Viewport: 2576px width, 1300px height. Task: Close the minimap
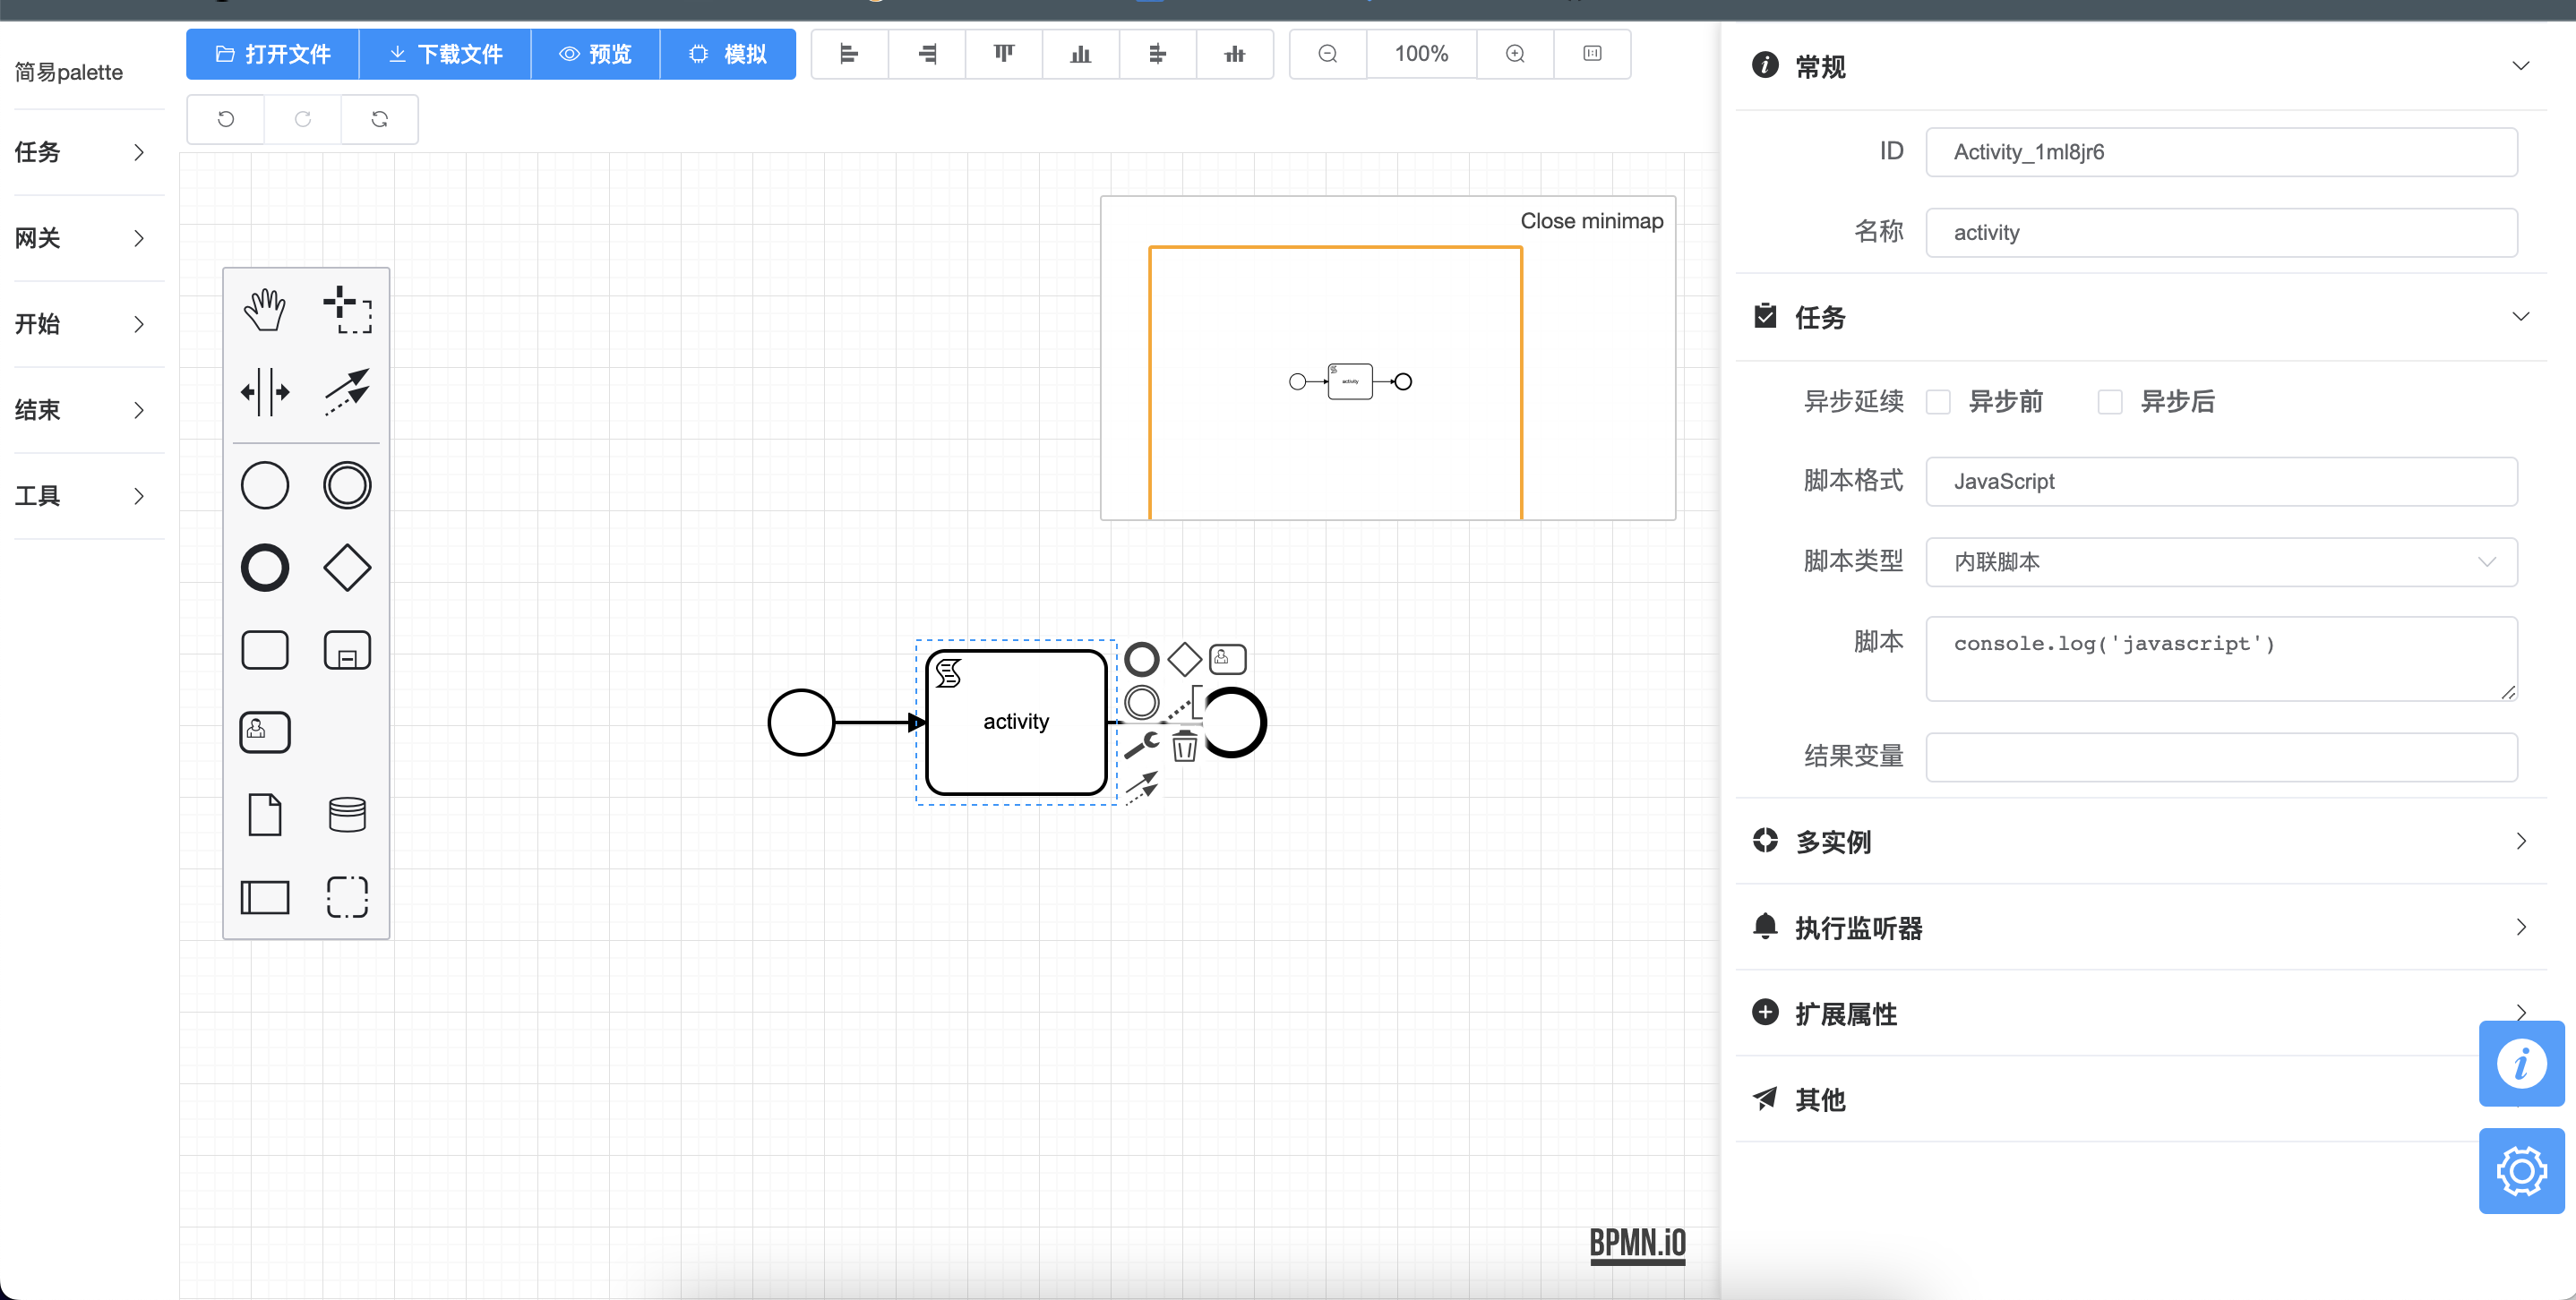pyautogui.click(x=1591, y=221)
